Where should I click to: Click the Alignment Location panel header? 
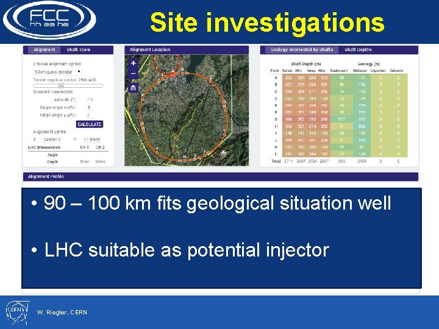click(187, 50)
